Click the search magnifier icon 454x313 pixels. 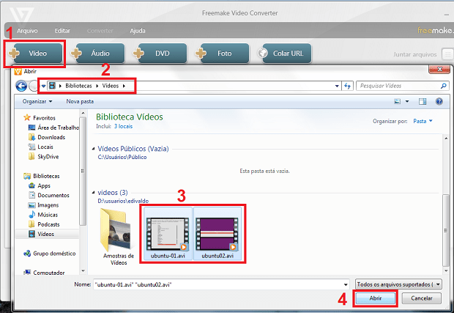point(444,86)
